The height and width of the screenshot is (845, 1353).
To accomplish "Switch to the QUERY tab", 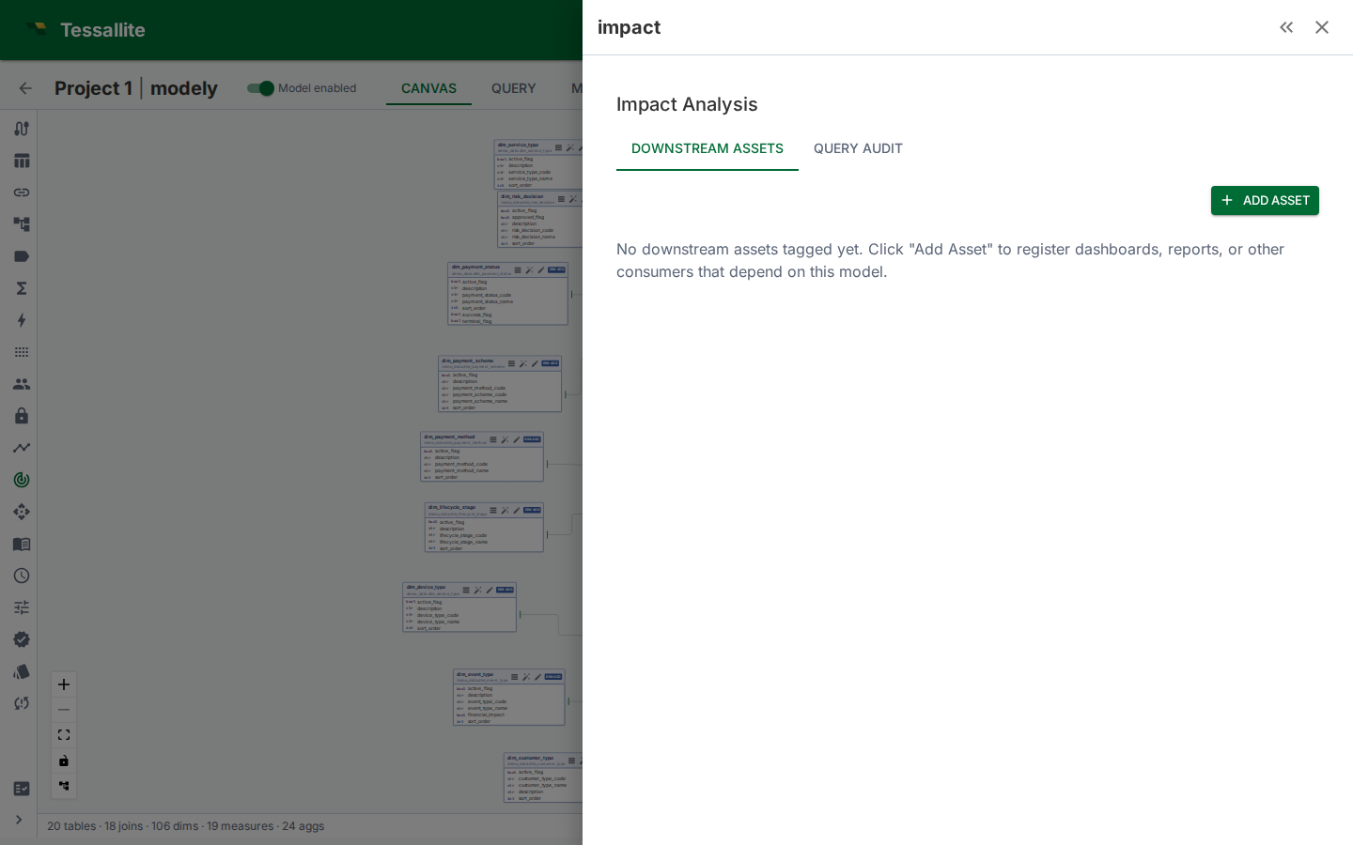I will click(513, 88).
